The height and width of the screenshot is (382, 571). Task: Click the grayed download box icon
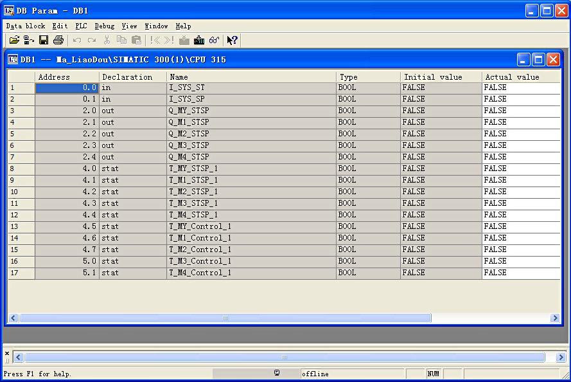click(x=184, y=40)
